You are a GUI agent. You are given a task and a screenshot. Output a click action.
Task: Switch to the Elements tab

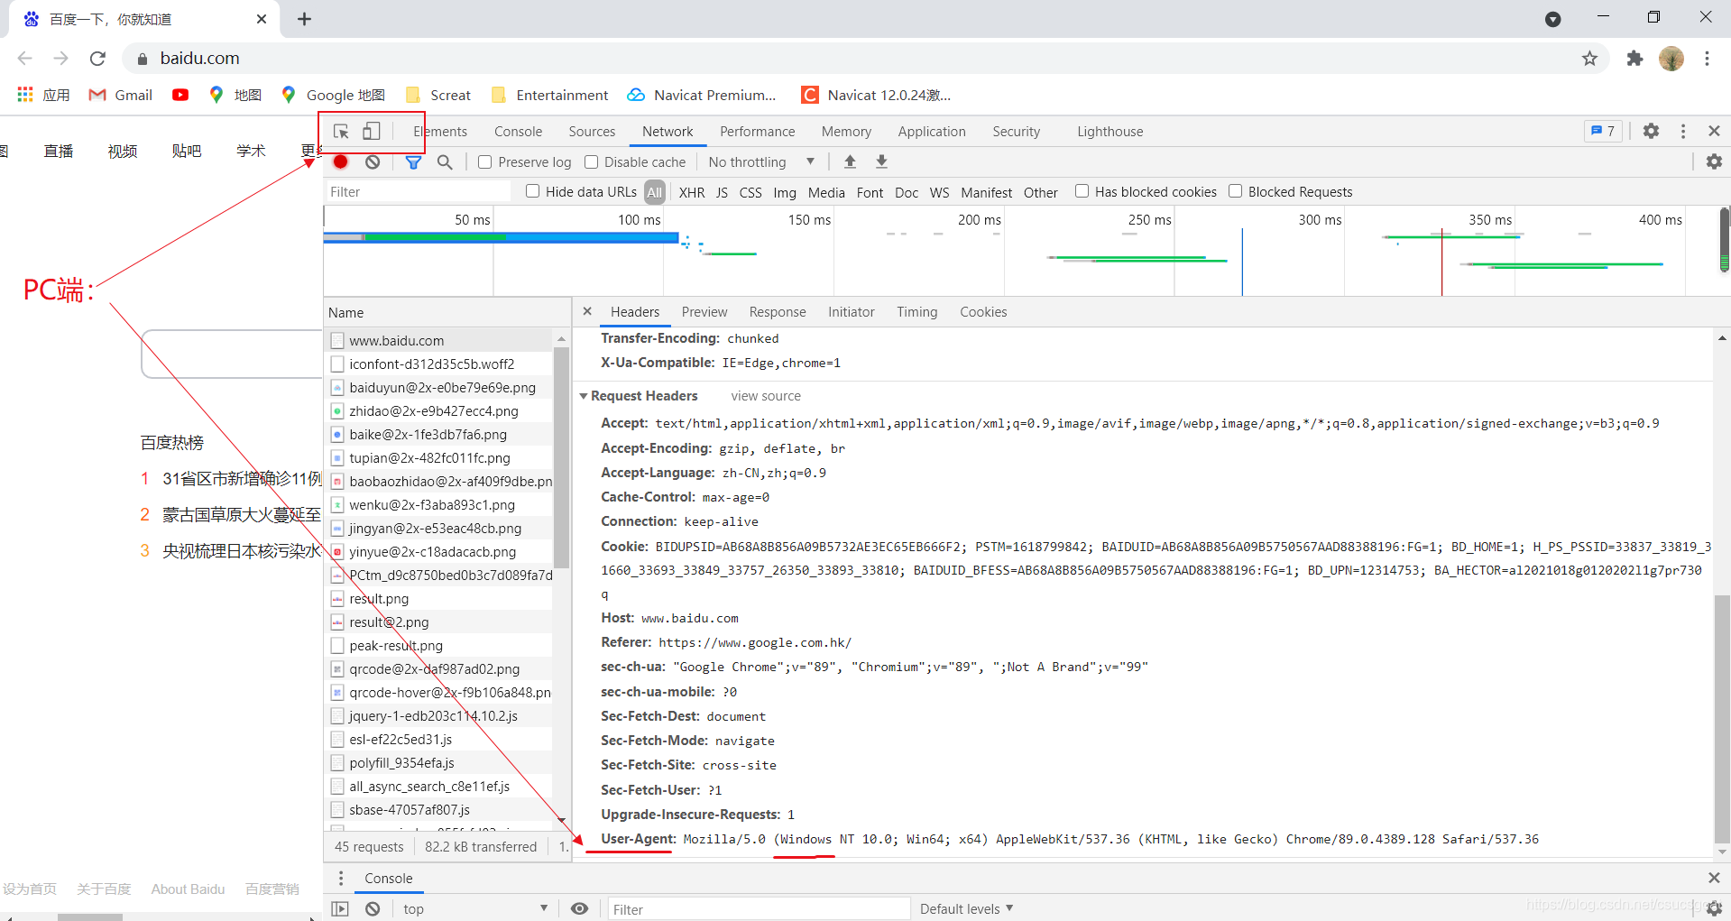coord(440,132)
